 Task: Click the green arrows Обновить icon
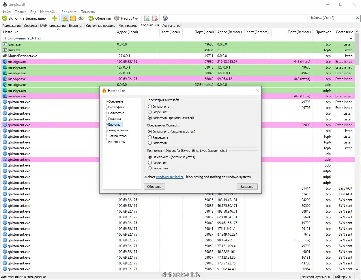(91, 18)
